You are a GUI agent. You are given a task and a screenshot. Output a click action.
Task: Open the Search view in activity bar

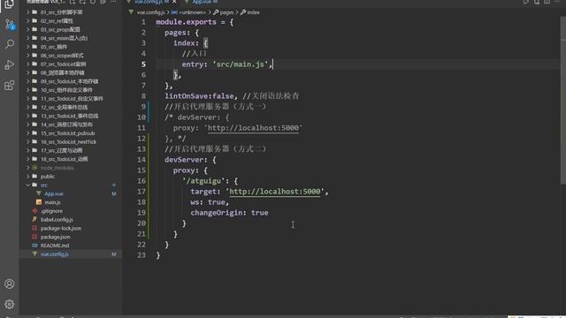10,44
